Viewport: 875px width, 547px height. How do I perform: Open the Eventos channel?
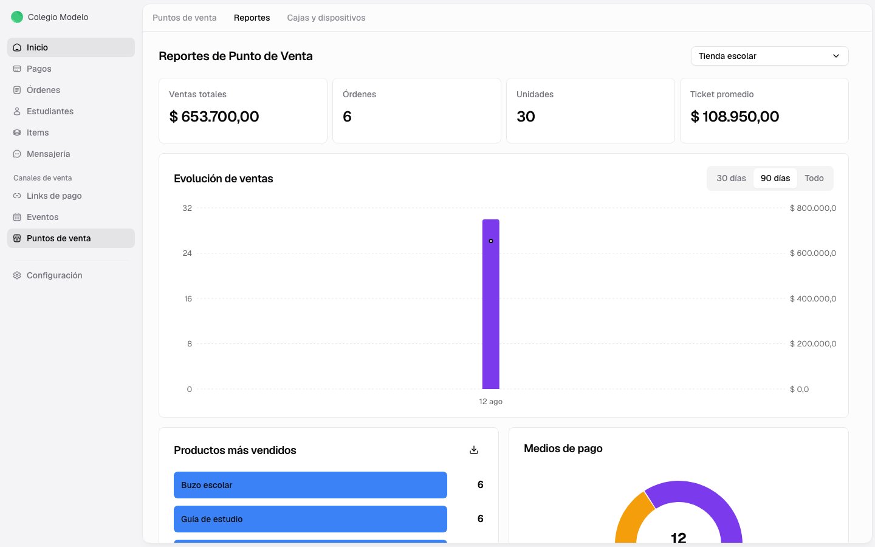pyautogui.click(x=71, y=217)
